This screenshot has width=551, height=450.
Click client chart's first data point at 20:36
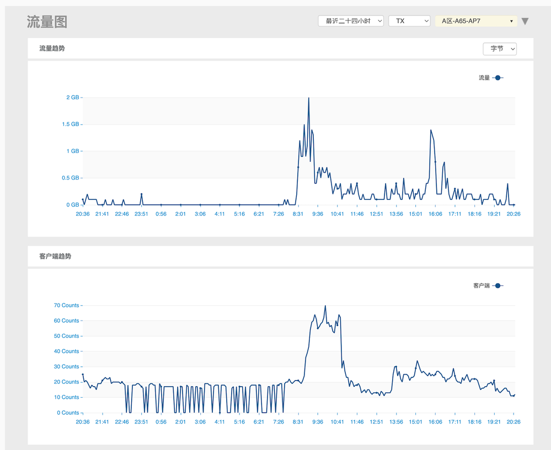pyautogui.click(x=83, y=375)
